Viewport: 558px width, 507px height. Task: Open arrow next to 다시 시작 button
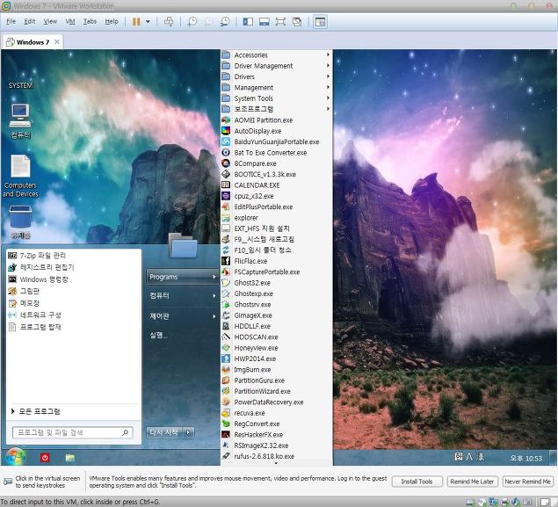point(188,432)
